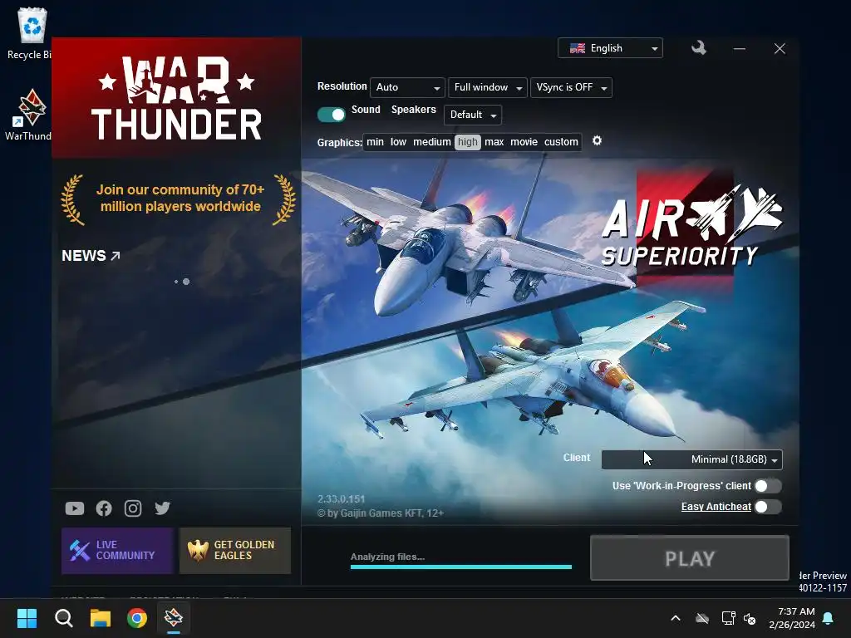Select low graphics preset
The width and height of the screenshot is (851, 638).
(398, 142)
